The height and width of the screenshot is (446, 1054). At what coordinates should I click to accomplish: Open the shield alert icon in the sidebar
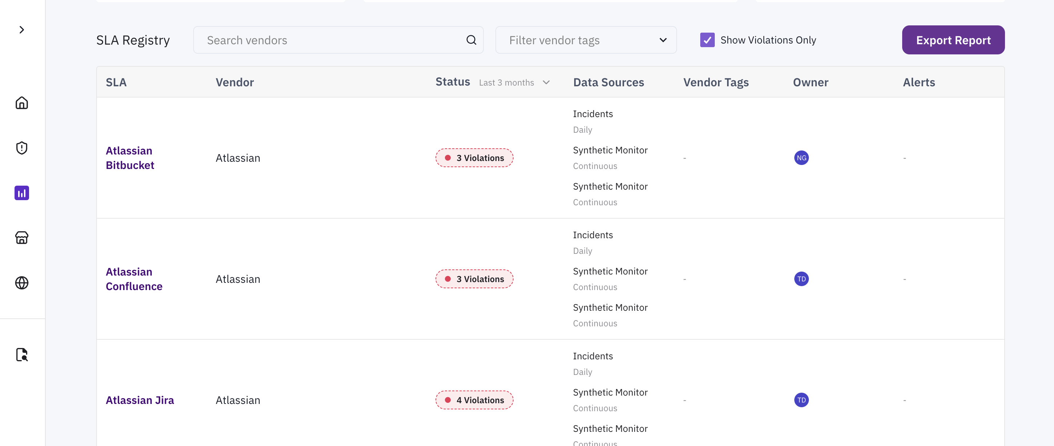[22, 148]
